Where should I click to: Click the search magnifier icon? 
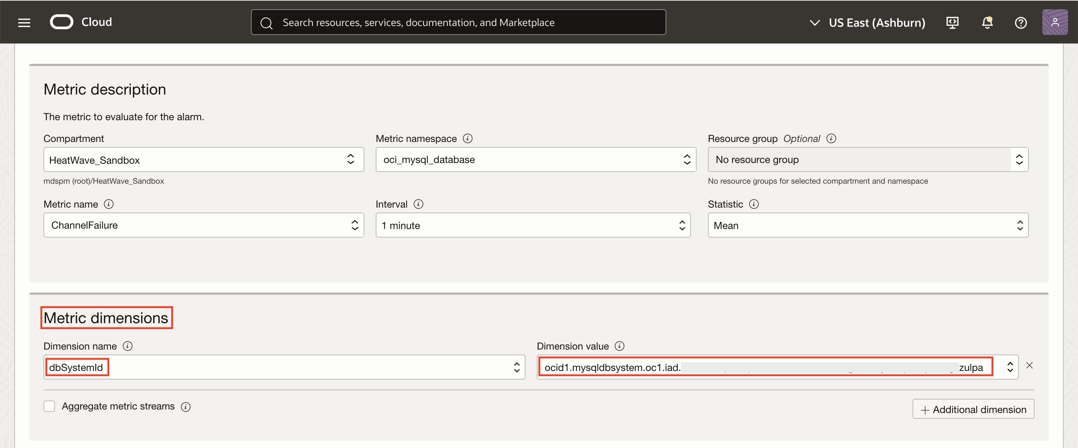(267, 22)
